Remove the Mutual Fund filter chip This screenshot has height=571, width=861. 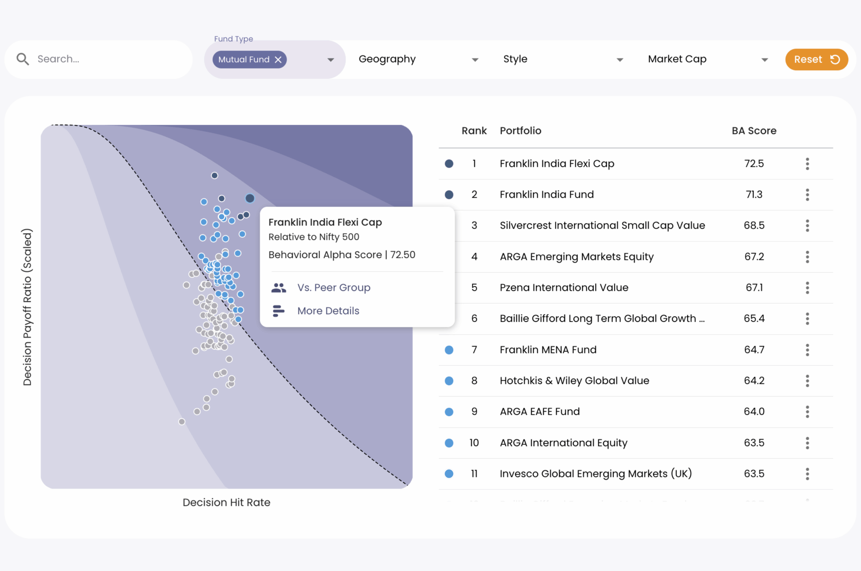[x=278, y=60]
